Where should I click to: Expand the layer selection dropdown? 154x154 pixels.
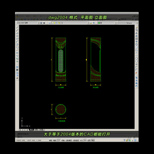pos(70,23)
